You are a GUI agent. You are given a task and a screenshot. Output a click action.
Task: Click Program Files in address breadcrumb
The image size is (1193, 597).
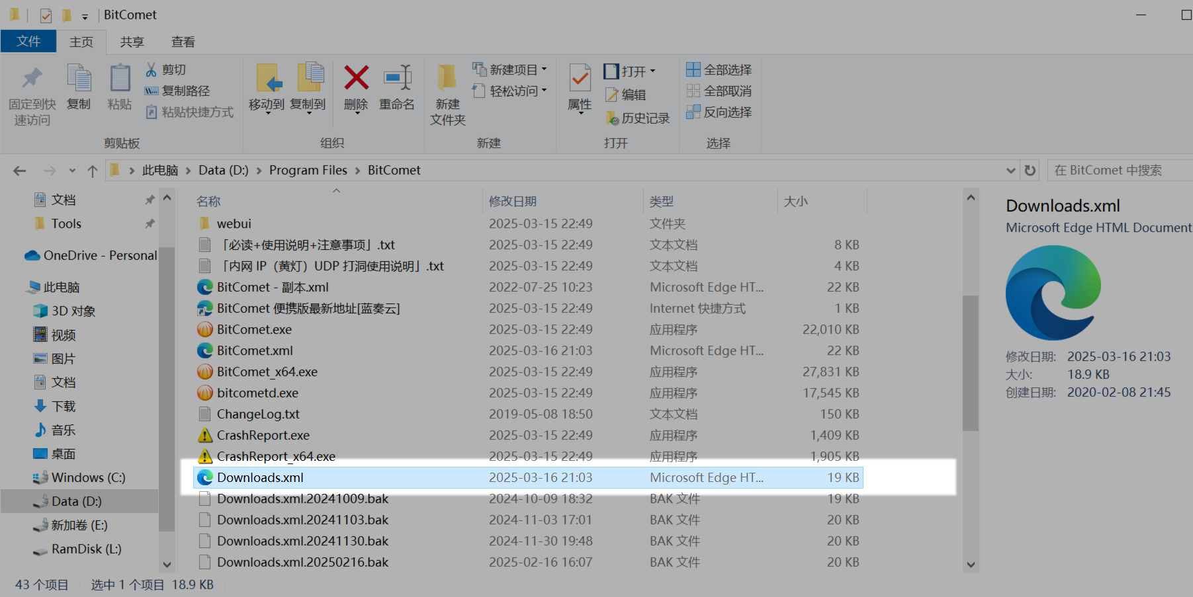coord(308,170)
